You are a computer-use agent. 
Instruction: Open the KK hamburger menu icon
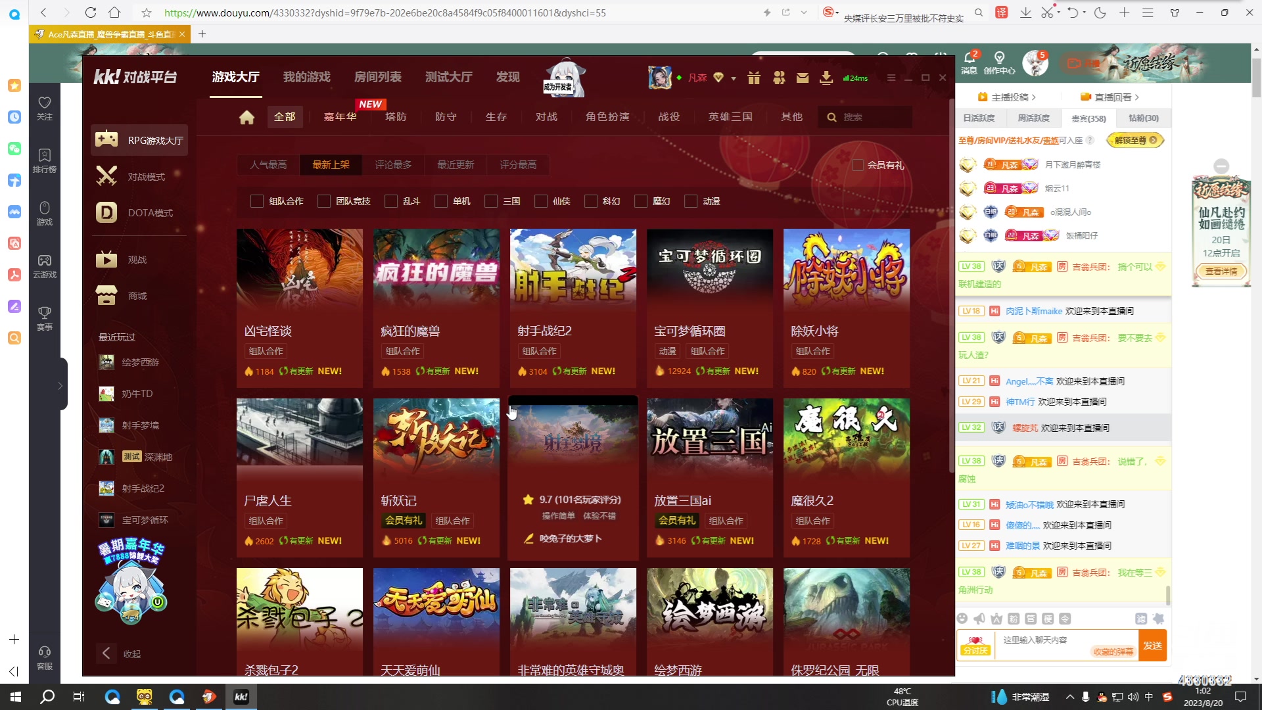point(891,78)
